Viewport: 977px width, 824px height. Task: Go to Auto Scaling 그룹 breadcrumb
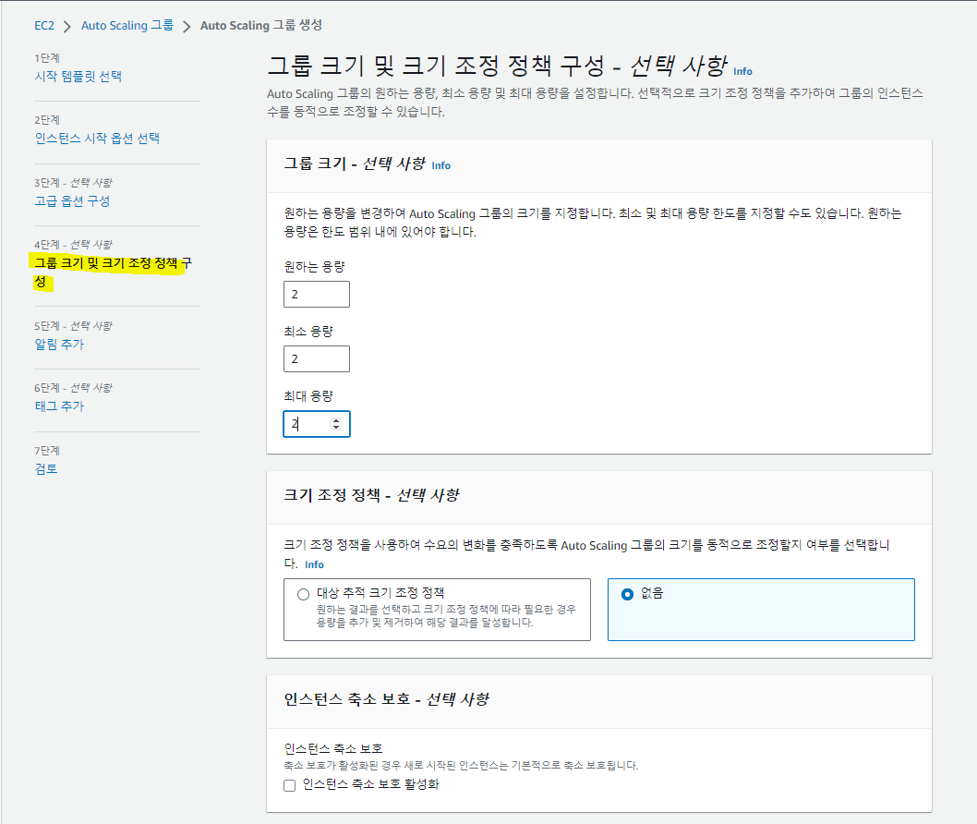pyautogui.click(x=127, y=26)
